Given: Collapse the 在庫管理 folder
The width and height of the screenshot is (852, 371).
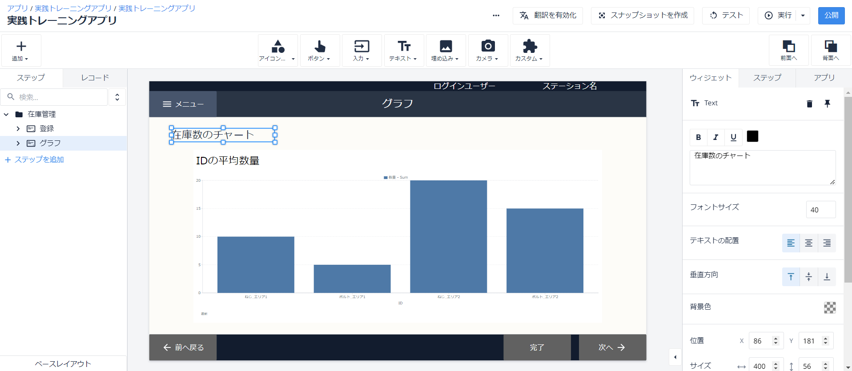Looking at the screenshot, I should click(6, 115).
